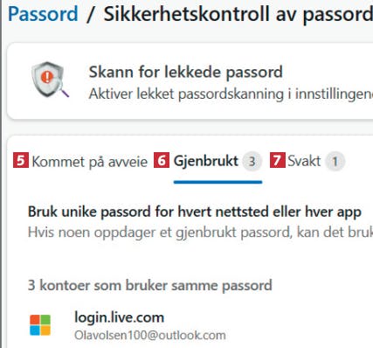Click the red number 5 badge

[21, 160]
